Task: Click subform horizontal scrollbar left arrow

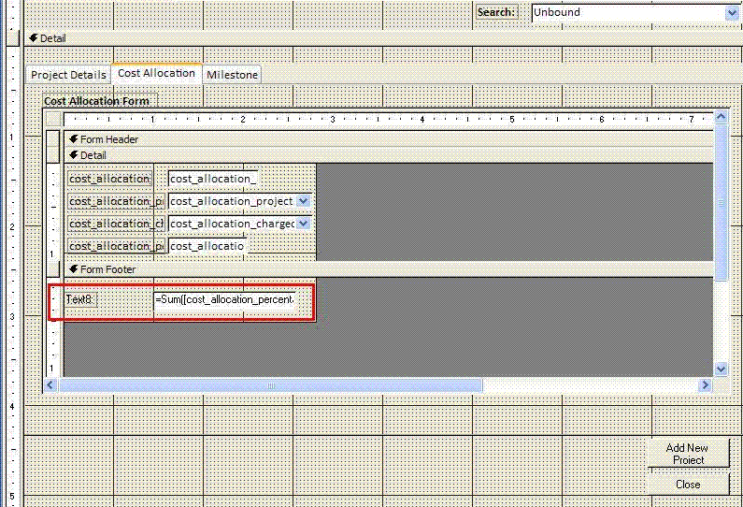Action: pyautogui.click(x=51, y=385)
